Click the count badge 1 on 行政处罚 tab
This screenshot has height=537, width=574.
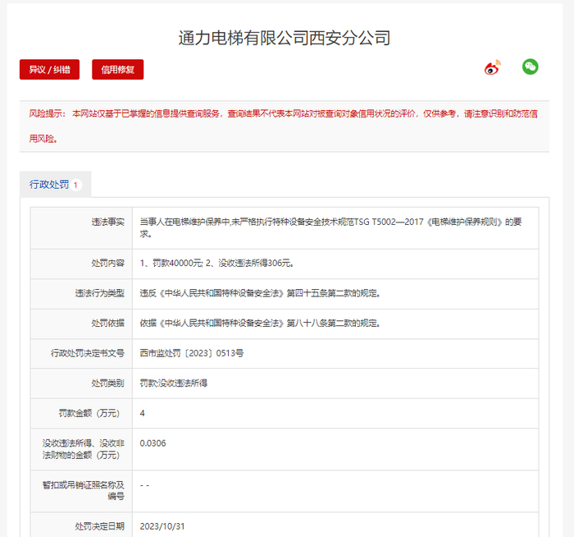click(75, 185)
